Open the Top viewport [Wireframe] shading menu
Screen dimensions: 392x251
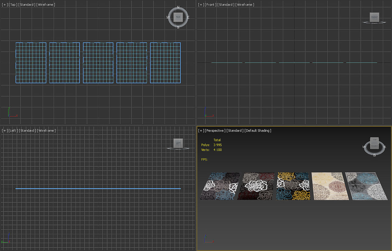click(45, 5)
